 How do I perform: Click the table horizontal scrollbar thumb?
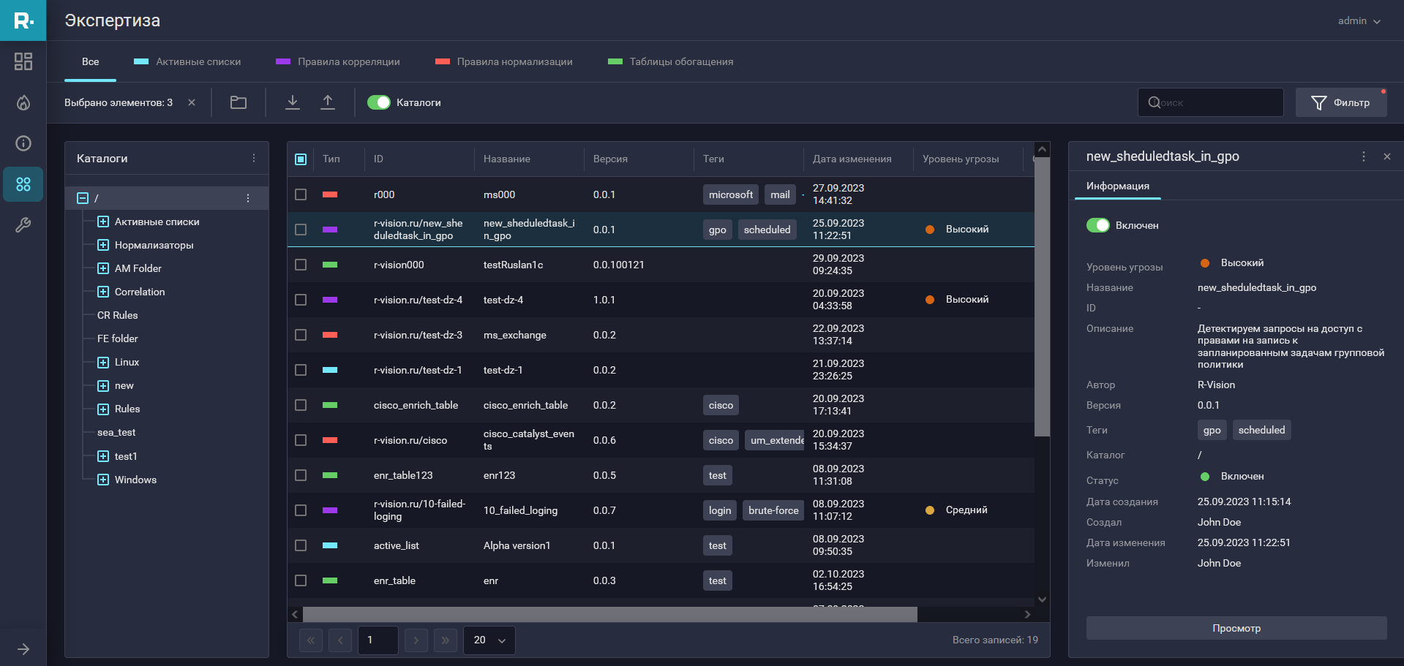point(610,614)
